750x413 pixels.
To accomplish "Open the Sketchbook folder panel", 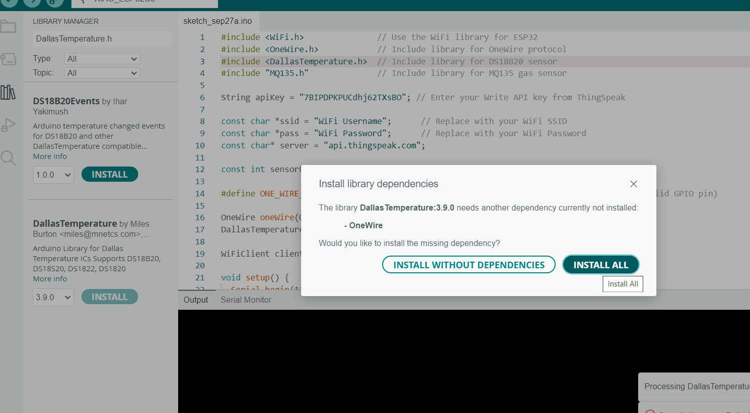I will (8, 26).
